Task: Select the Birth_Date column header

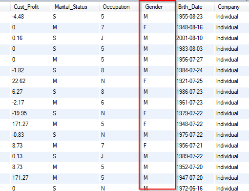Action: click(190, 7)
